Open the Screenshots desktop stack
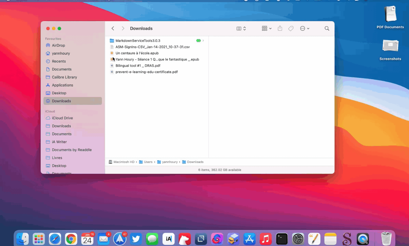This screenshot has width=409, height=246. [390, 50]
